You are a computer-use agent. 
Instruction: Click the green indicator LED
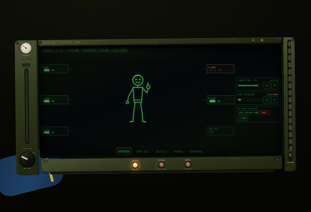point(253,40)
